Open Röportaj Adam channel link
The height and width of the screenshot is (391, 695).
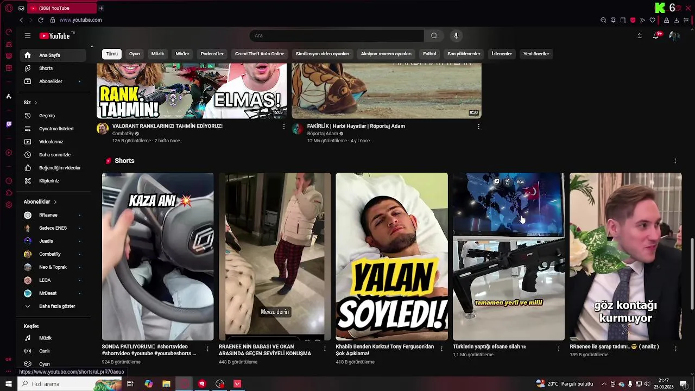click(x=323, y=134)
